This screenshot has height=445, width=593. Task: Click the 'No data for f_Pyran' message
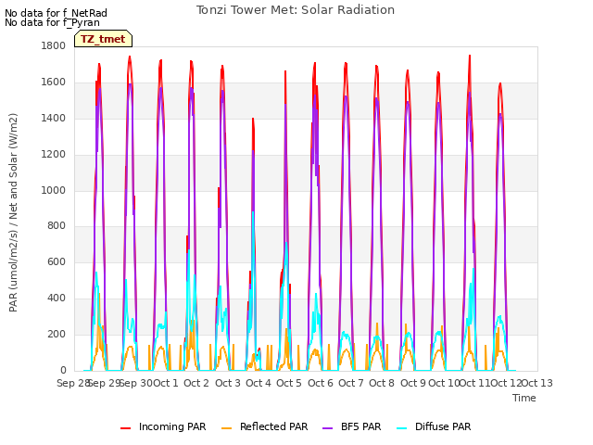[52, 22]
